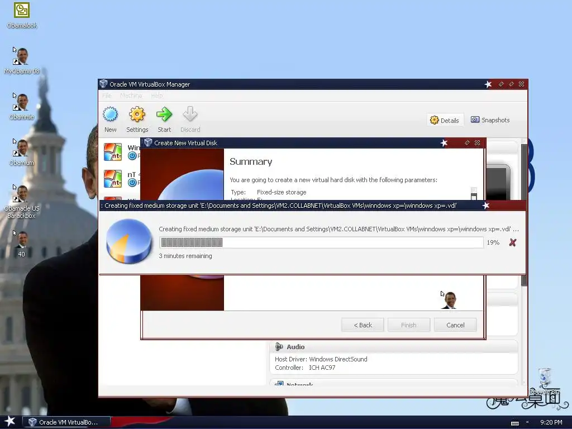Open the Obamalook desktop icon
Viewport: 572px width, 429px height.
click(22, 15)
